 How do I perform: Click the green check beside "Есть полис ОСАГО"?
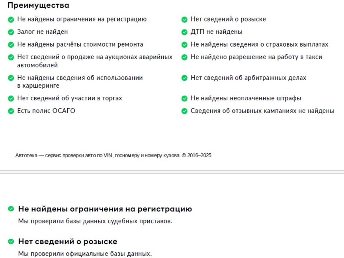(x=11, y=111)
